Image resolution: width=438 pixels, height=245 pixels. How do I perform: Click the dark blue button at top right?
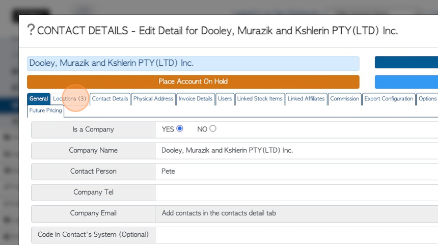click(x=406, y=62)
